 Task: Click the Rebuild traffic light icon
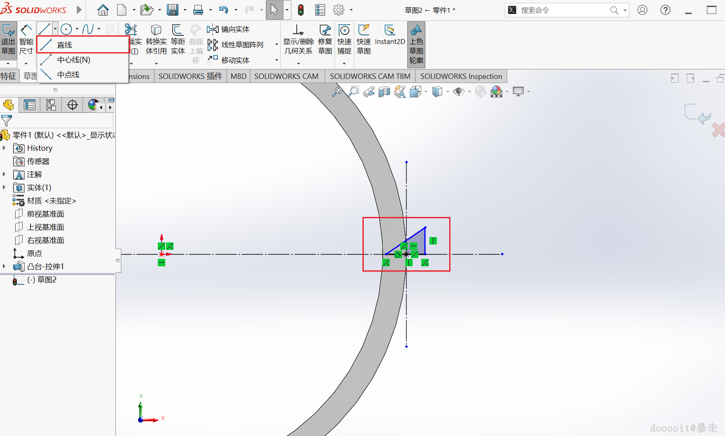(x=301, y=10)
